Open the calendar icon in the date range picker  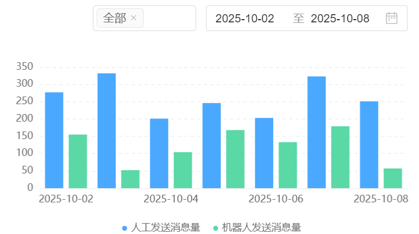point(391,19)
